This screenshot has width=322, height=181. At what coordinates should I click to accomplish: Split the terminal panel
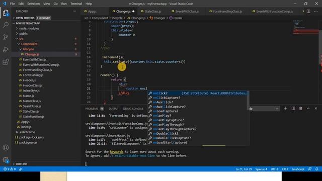pos(293,109)
